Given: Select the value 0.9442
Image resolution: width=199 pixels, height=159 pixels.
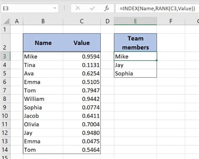Looking at the screenshot, I should click(82, 99).
